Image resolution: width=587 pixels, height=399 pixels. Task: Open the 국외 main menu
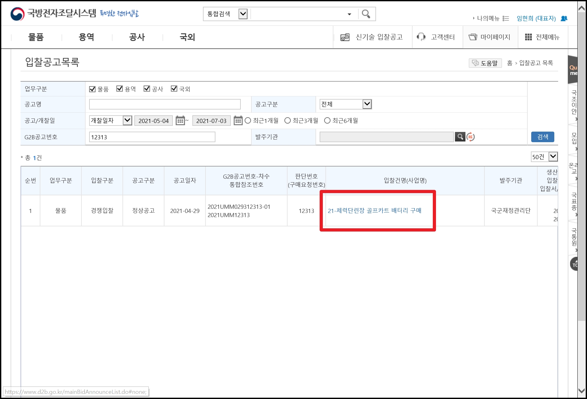[188, 37]
